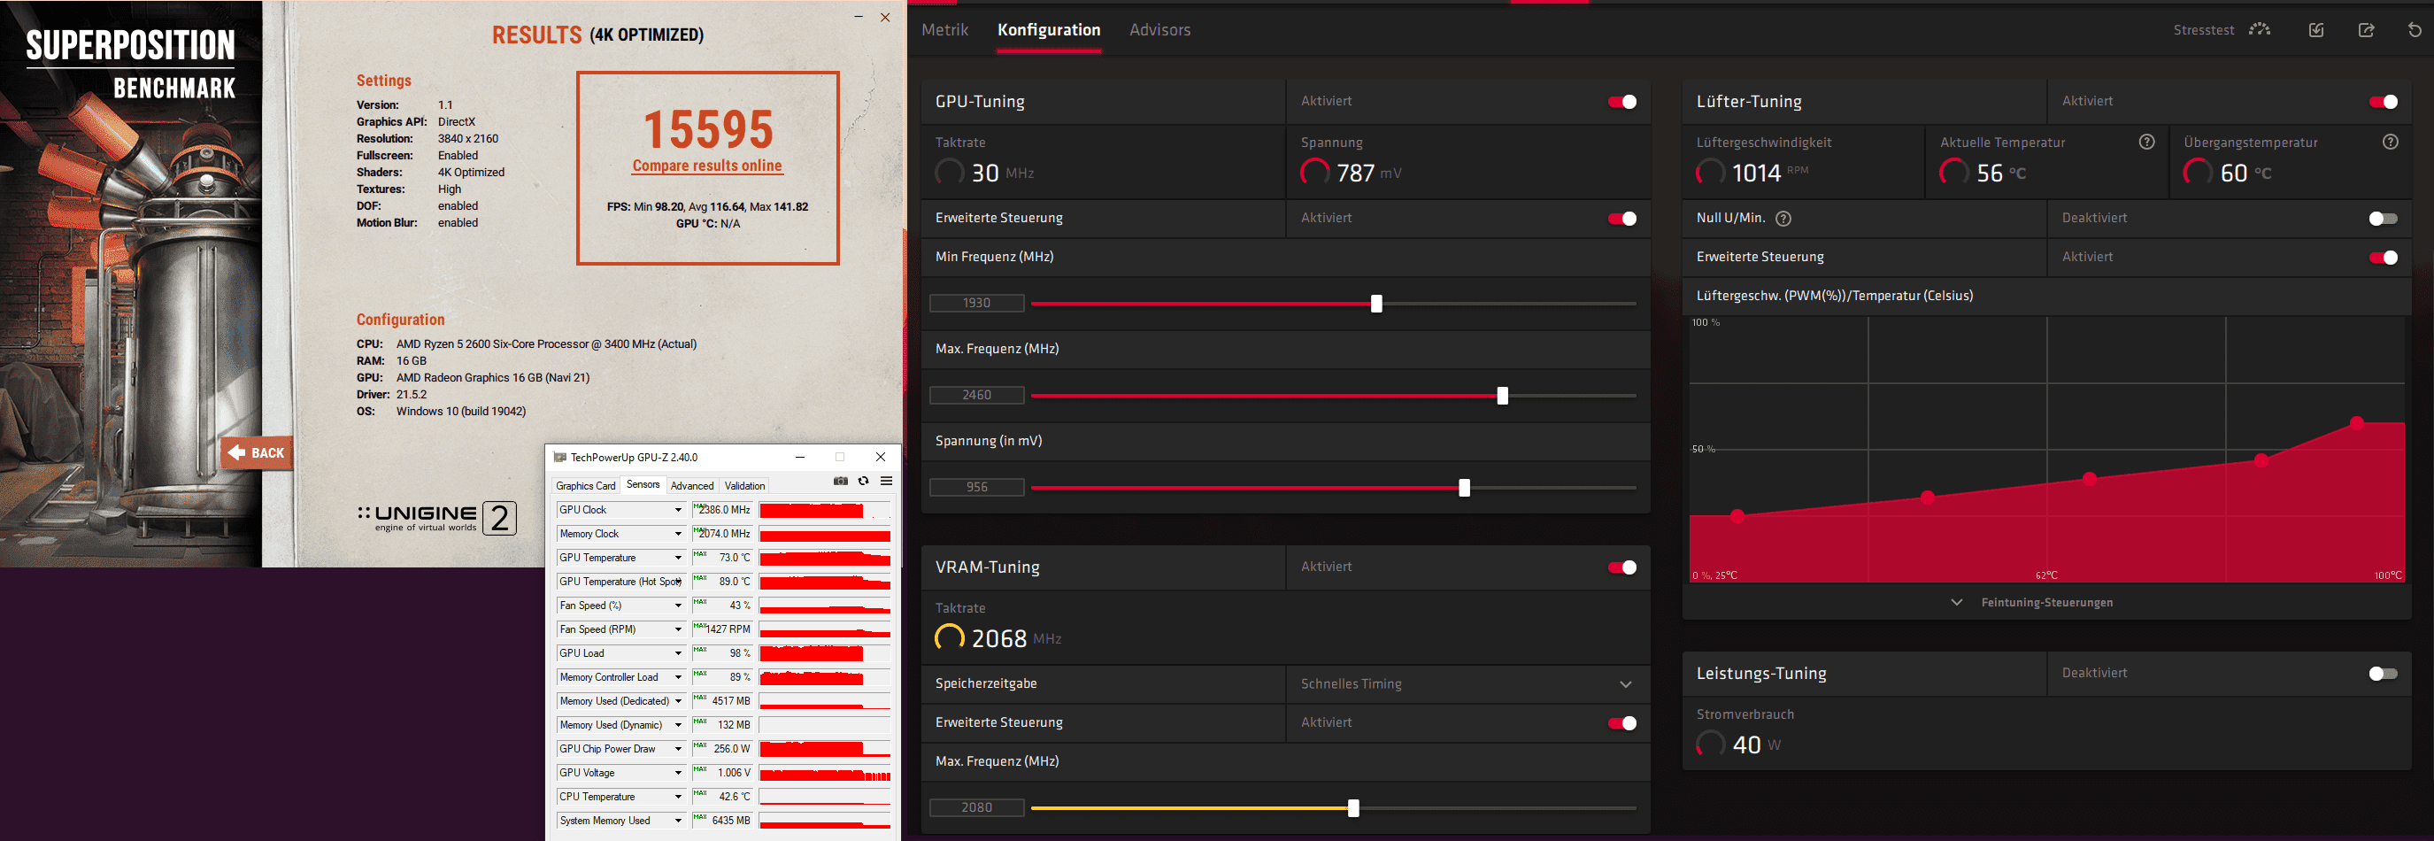Close the Superposition results window
2434x841 pixels.
pyautogui.click(x=885, y=17)
